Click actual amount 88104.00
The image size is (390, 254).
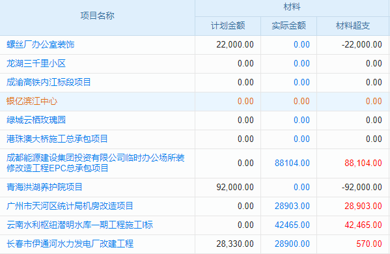[292, 163]
